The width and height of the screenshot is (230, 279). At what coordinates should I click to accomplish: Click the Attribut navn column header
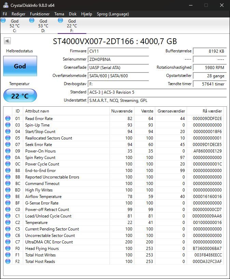coord(66,111)
